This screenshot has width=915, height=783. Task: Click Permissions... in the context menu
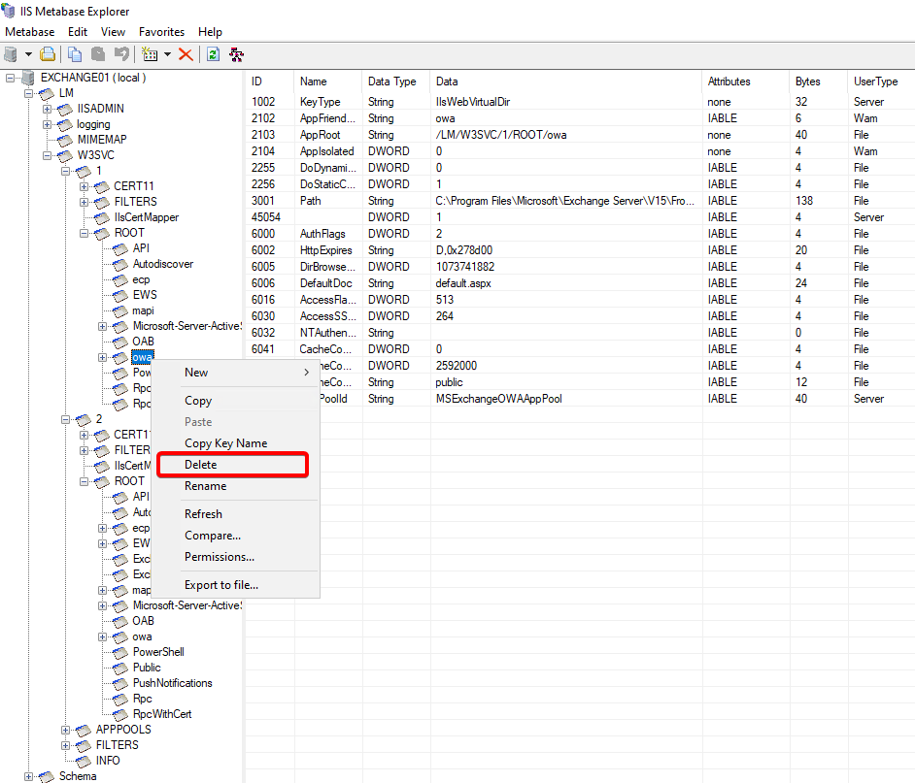click(220, 557)
